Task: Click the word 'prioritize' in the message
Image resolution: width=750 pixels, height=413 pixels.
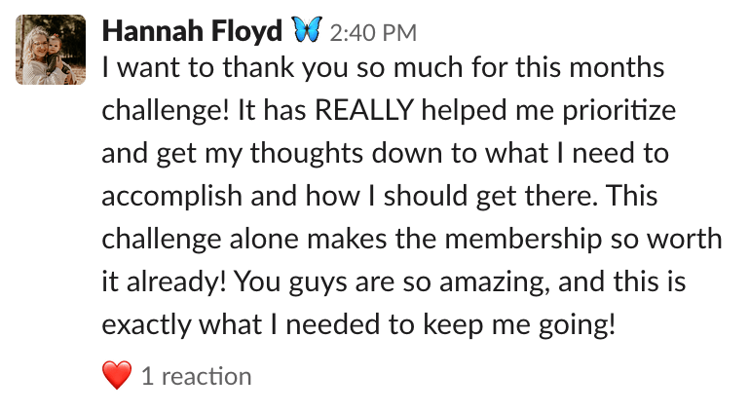Action: point(619,111)
